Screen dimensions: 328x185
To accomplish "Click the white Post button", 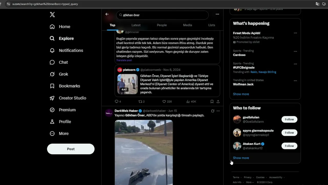I will [x=71, y=149].
